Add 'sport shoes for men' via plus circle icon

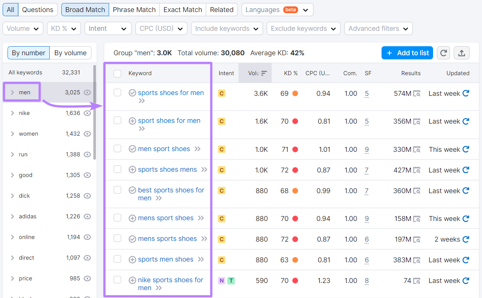coord(132,121)
